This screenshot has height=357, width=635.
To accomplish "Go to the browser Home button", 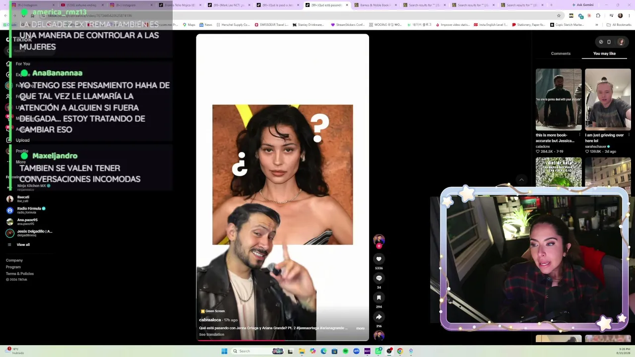I will pyautogui.click(x=32, y=15).
